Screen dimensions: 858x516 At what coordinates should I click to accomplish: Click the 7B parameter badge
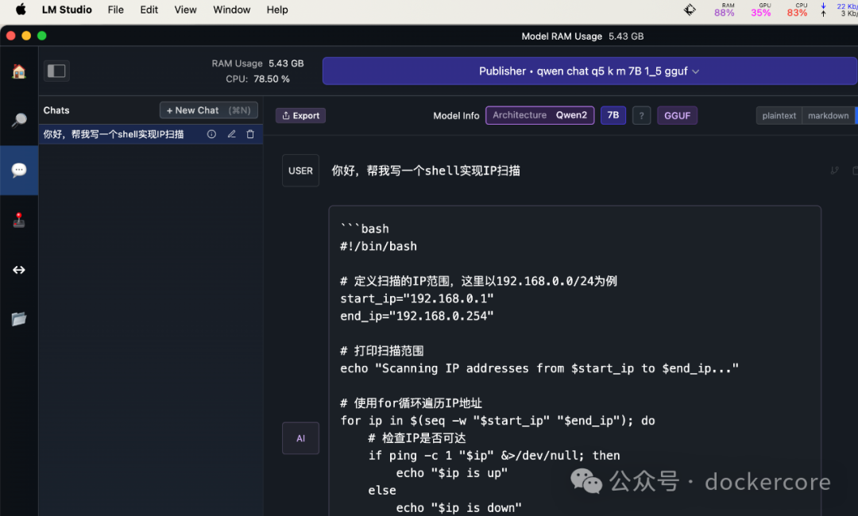[x=613, y=115]
